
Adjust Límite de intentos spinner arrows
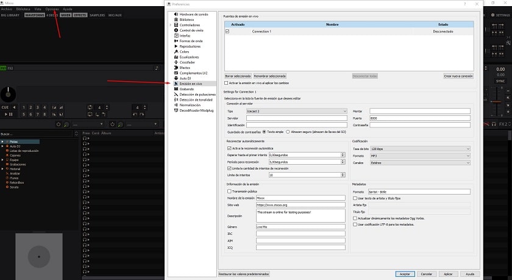343,175
